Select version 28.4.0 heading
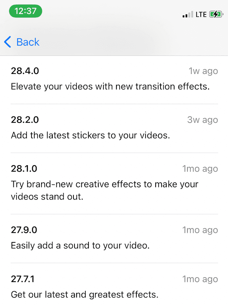 tap(25, 71)
